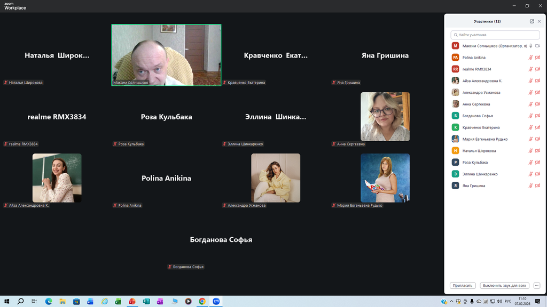
Task: Pop out the participants panel
Action: [532, 21]
